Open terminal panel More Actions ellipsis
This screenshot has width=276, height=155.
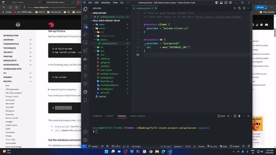[244, 116]
